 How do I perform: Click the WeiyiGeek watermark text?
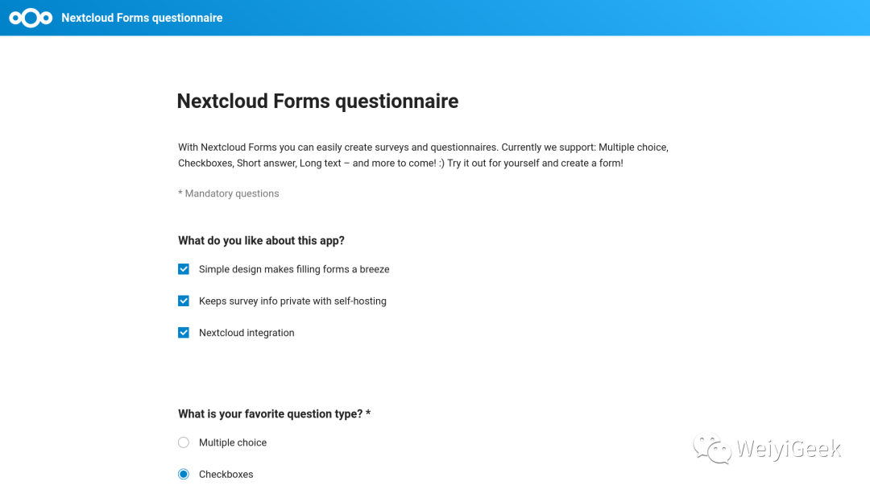coord(789,448)
